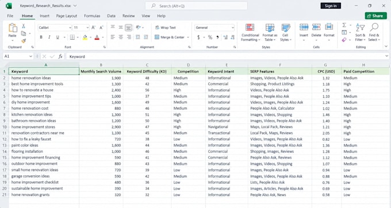Expand the Merge & Center dropdown arrow
The width and height of the screenshot is (391, 208).
point(188,37)
